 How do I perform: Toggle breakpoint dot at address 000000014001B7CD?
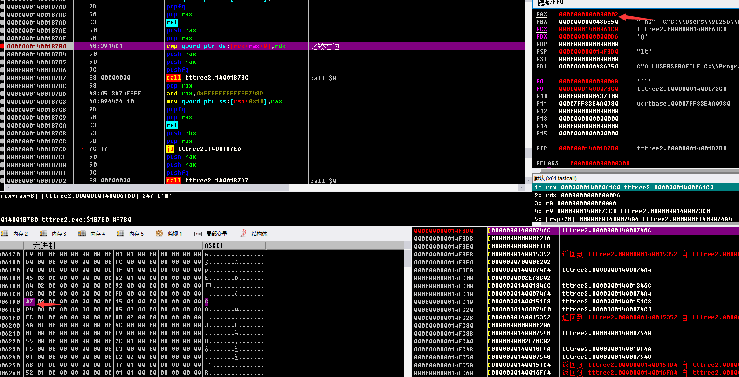click(x=2, y=149)
